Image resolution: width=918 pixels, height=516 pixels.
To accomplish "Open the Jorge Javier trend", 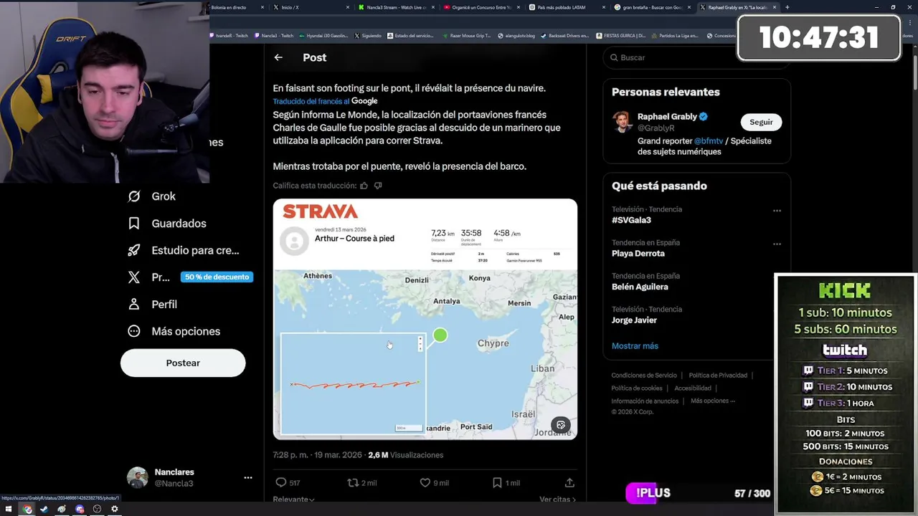I will 634,320.
